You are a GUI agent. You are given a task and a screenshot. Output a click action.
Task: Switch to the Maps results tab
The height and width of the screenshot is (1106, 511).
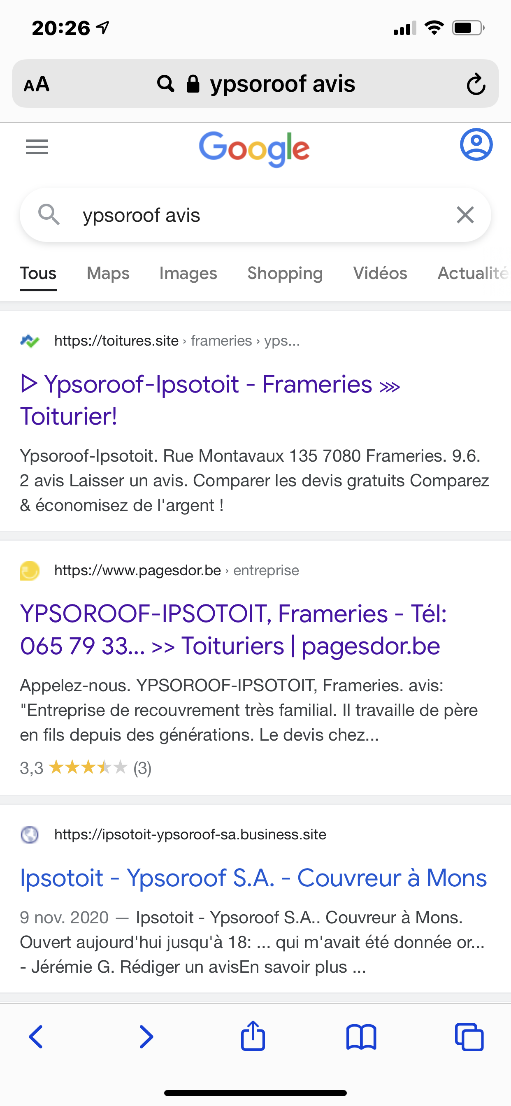(x=108, y=273)
